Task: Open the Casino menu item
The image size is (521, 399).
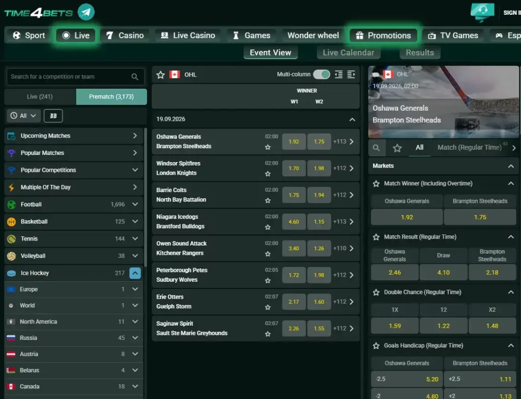Action: coord(125,35)
